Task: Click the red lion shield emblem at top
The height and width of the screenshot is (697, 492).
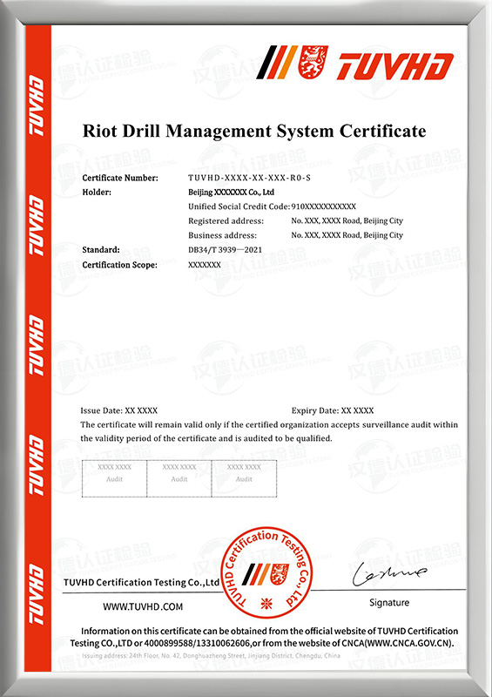Action: pos(313,62)
